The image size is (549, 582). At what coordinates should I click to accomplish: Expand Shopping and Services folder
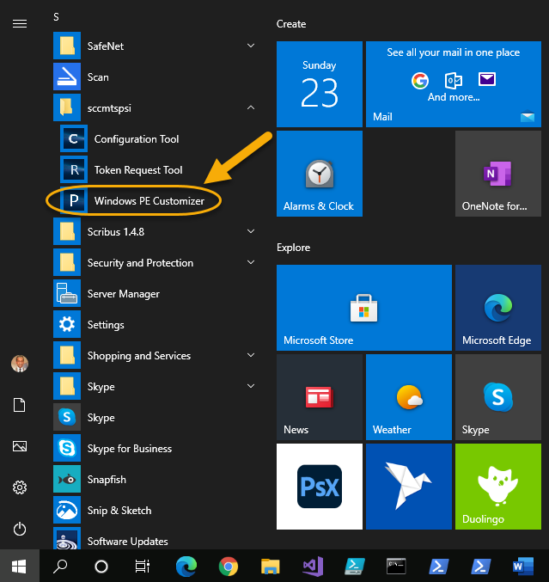tap(251, 356)
